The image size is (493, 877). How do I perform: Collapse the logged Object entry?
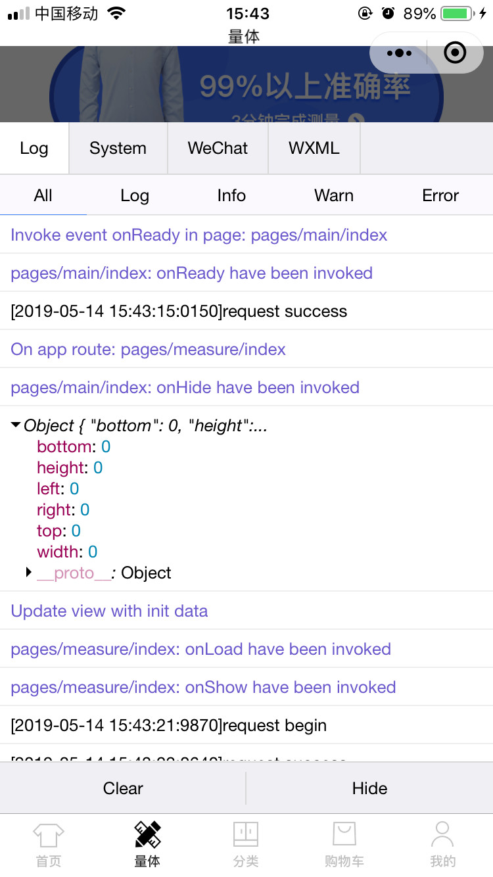point(16,425)
